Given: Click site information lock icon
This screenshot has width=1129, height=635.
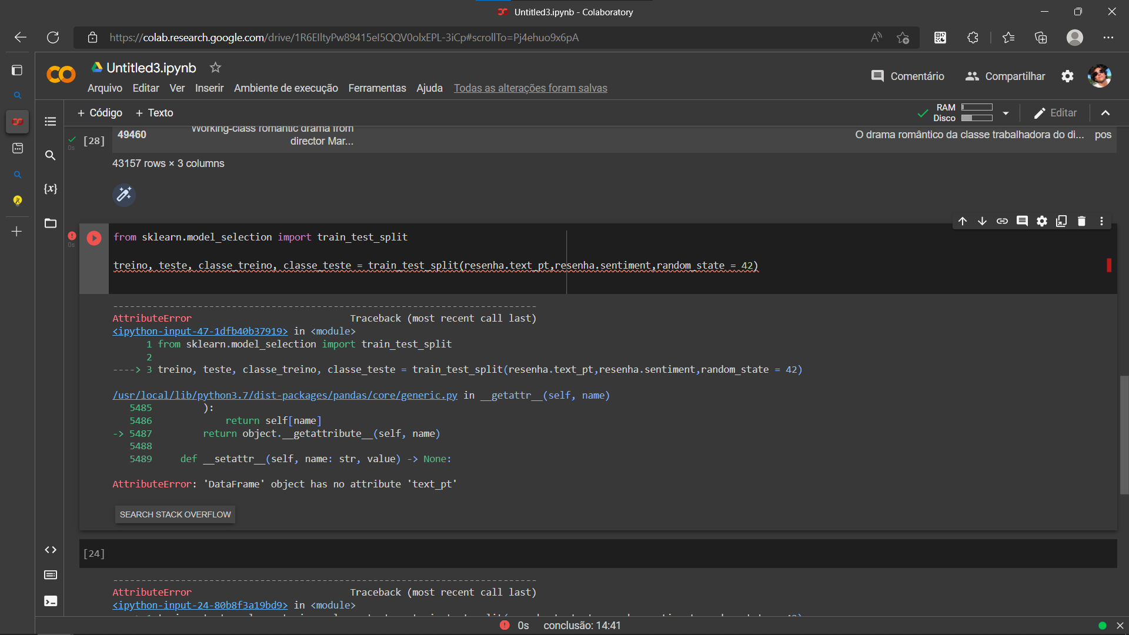Looking at the screenshot, I should [92, 38].
